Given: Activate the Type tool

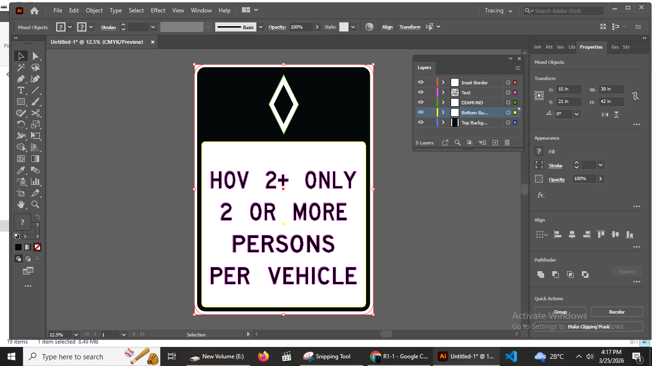Looking at the screenshot, I should point(21,90).
